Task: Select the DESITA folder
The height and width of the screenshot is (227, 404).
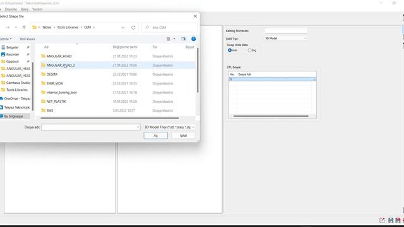Action: tap(52, 74)
